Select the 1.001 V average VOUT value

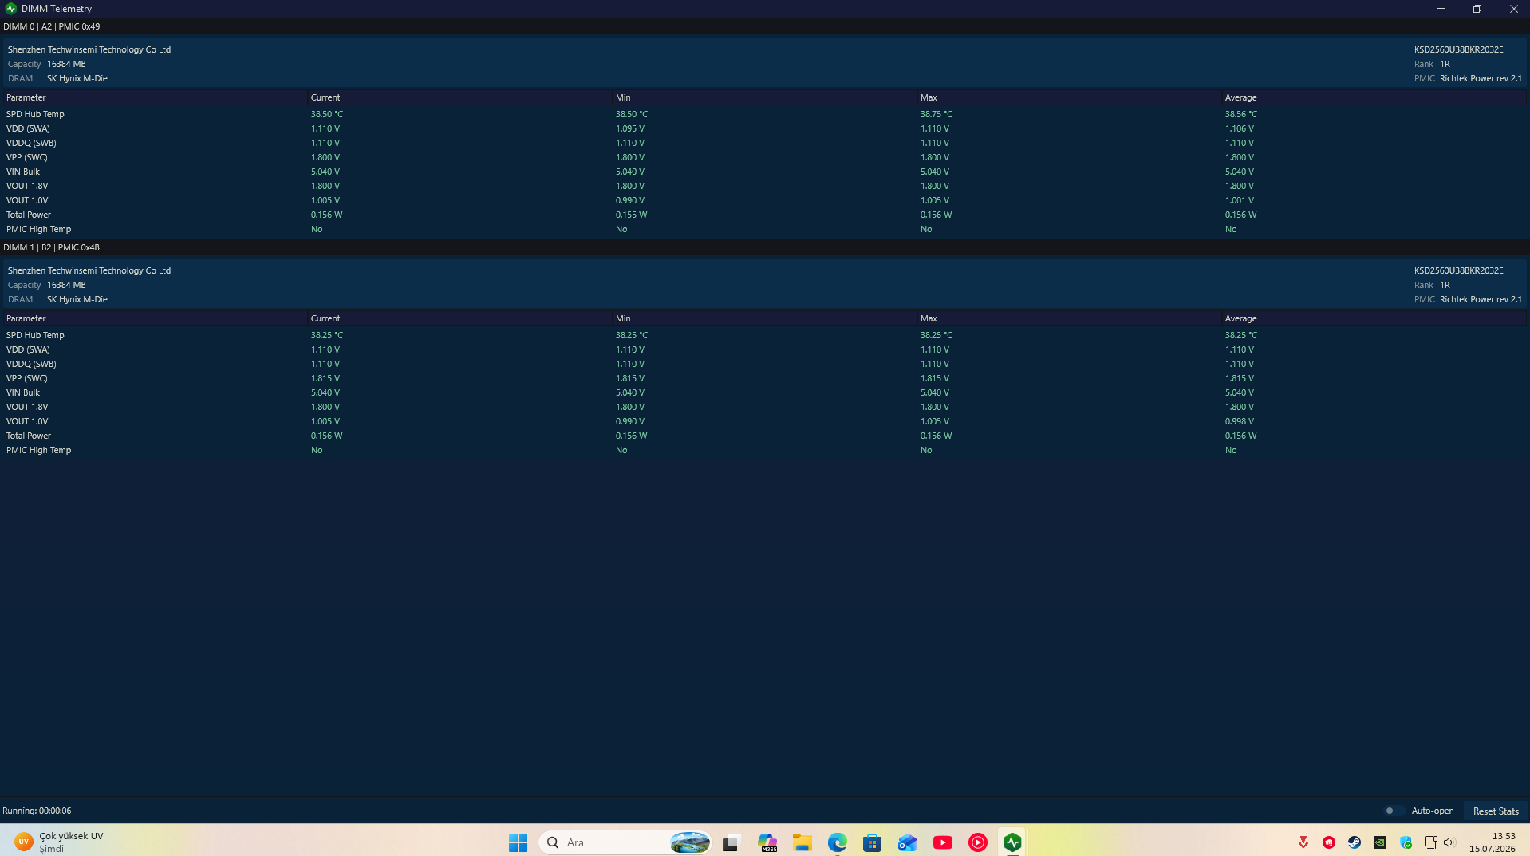coord(1240,200)
